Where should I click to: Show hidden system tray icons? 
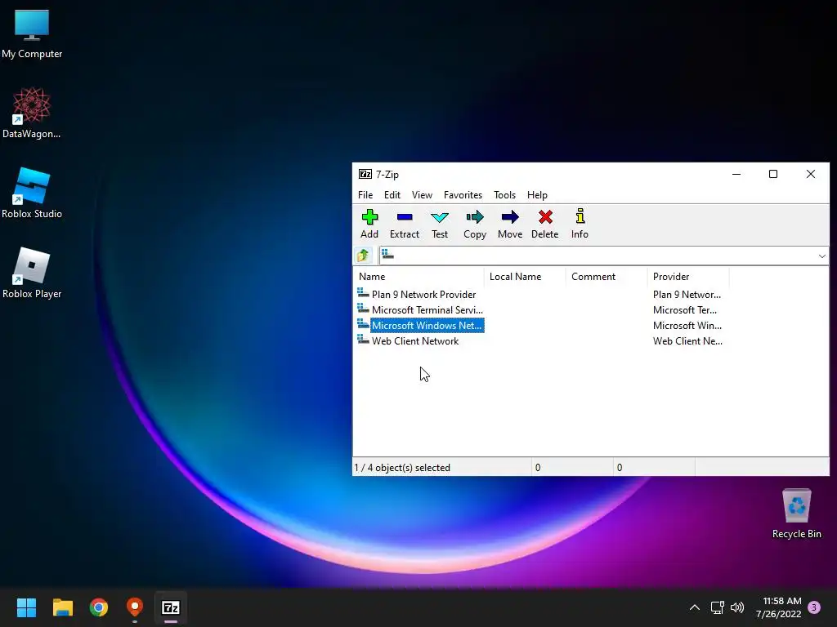tap(695, 607)
